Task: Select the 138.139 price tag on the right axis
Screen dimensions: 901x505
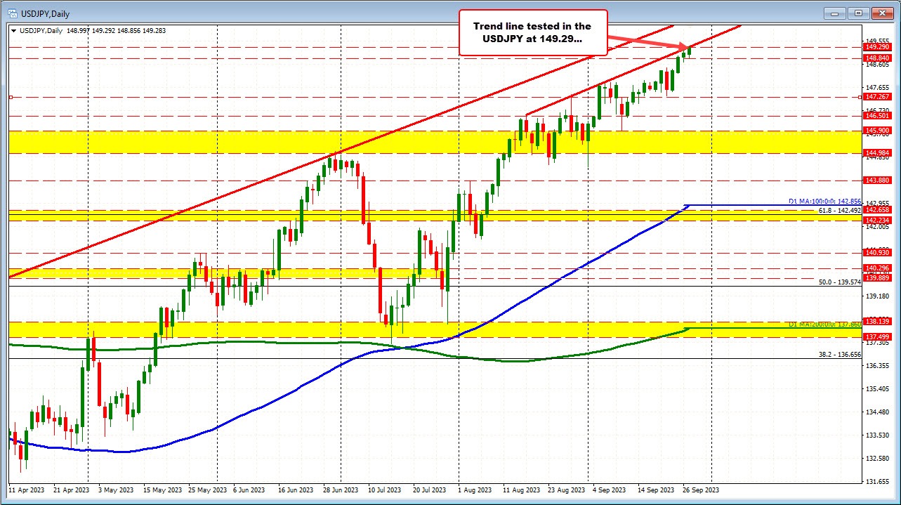Action: pyautogui.click(x=876, y=320)
